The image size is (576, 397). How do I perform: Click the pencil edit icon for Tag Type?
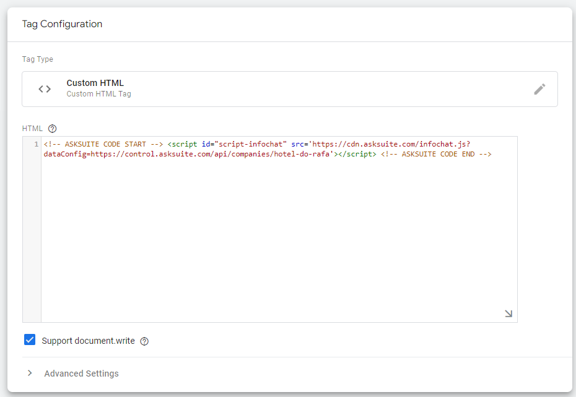click(x=539, y=89)
